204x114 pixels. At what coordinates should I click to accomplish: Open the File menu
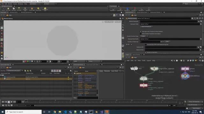(3, 4)
